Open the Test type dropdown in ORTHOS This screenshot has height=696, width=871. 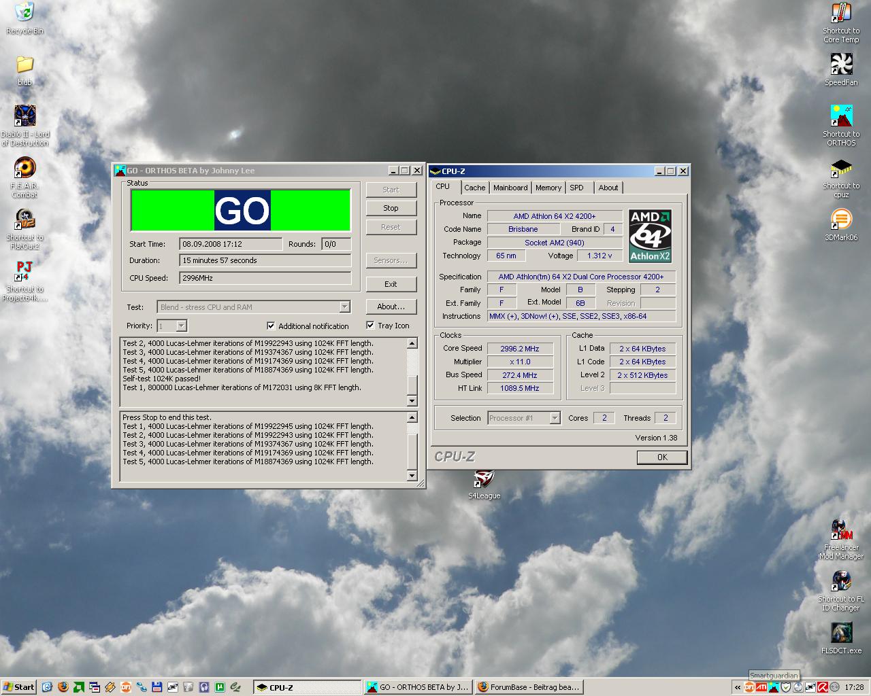pos(344,307)
